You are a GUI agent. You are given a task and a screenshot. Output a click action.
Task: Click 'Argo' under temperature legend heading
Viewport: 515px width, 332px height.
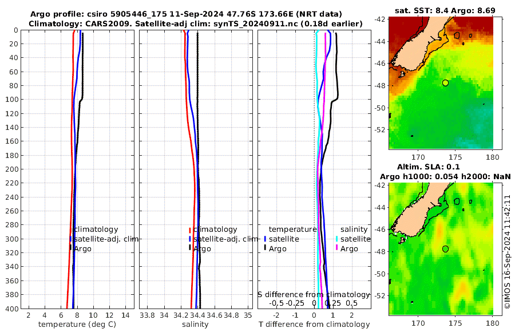coord(278,249)
